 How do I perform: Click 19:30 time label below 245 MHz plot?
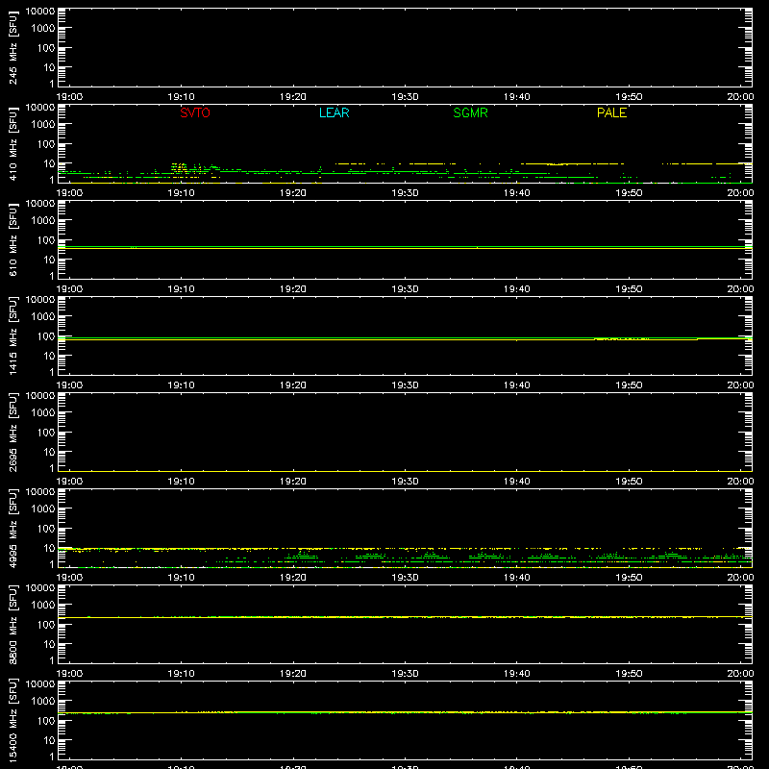(405, 97)
